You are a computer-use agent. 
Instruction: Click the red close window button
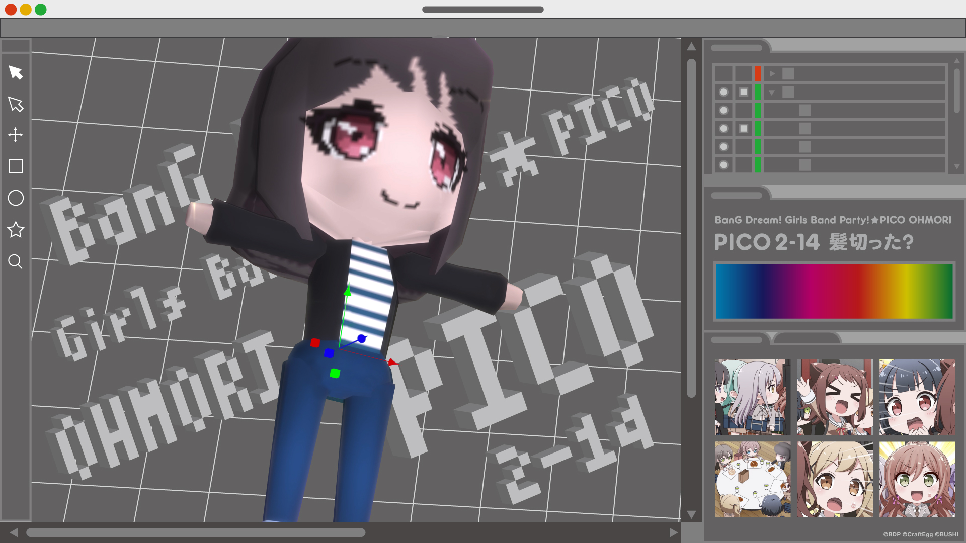click(x=11, y=9)
